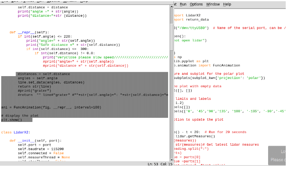Image resolution: width=289 pixels, height=169 pixels.
Task: Open the Window menu
Action: [x=213, y=4]
